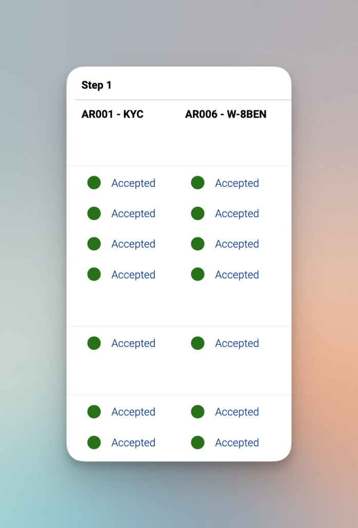The width and height of the screenshot is (358, 528).
Task: Click the fourth green status dot under AR001 - KYC
Action: coord(94,274)
